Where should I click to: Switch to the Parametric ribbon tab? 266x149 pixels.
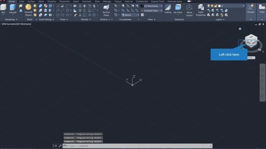(x=65, y=1)
